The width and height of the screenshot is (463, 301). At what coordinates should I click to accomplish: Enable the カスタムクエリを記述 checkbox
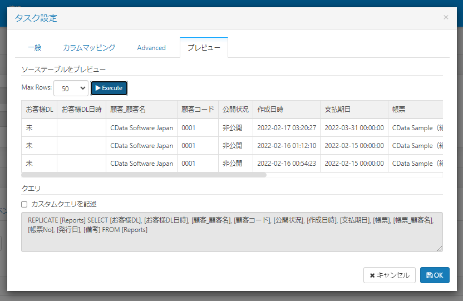(24, 204)
